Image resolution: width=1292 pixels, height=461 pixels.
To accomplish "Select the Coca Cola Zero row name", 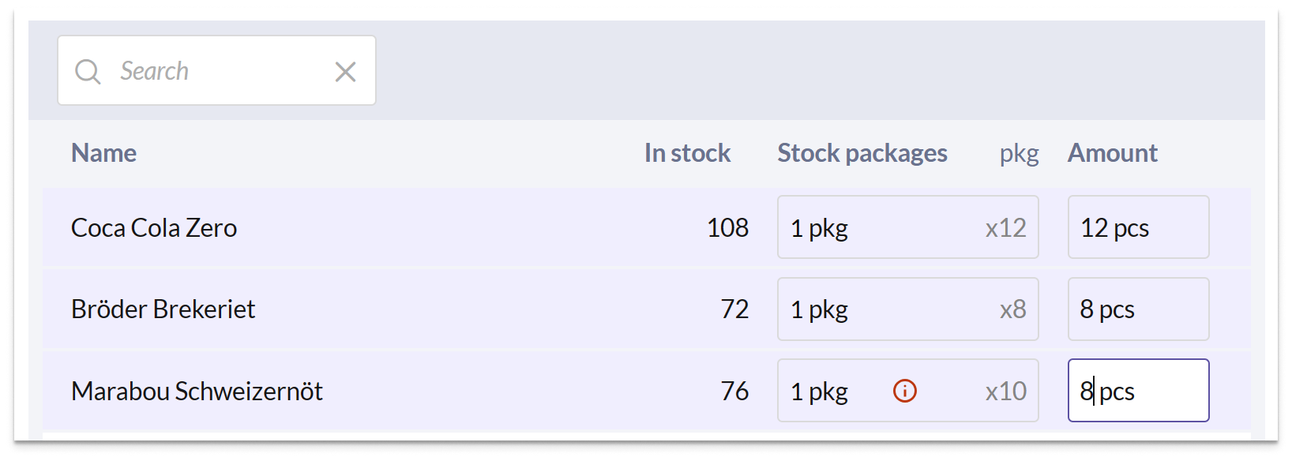I will (154, 228).
